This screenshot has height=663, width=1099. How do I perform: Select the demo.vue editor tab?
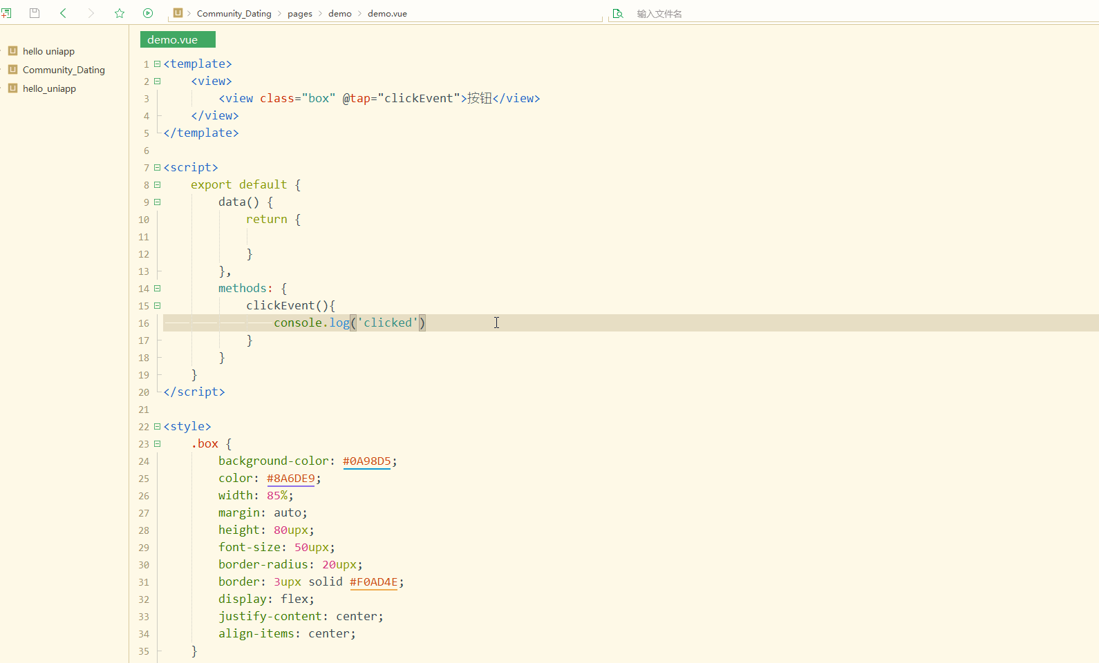178,39
